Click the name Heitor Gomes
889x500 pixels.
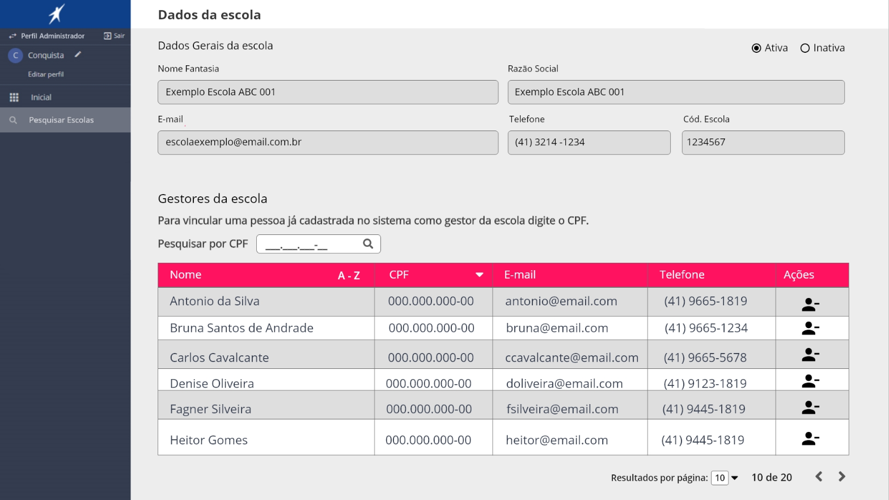[209, 440]
